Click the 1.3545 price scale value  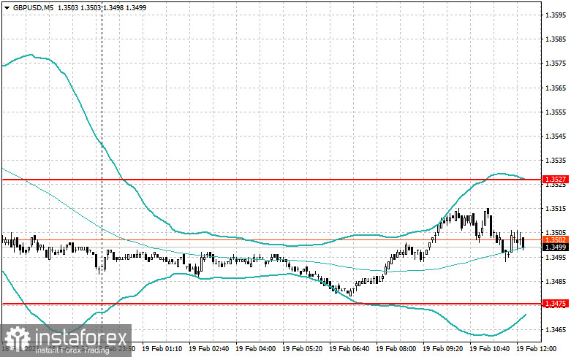pyautogui.click(x=556, y=137)
